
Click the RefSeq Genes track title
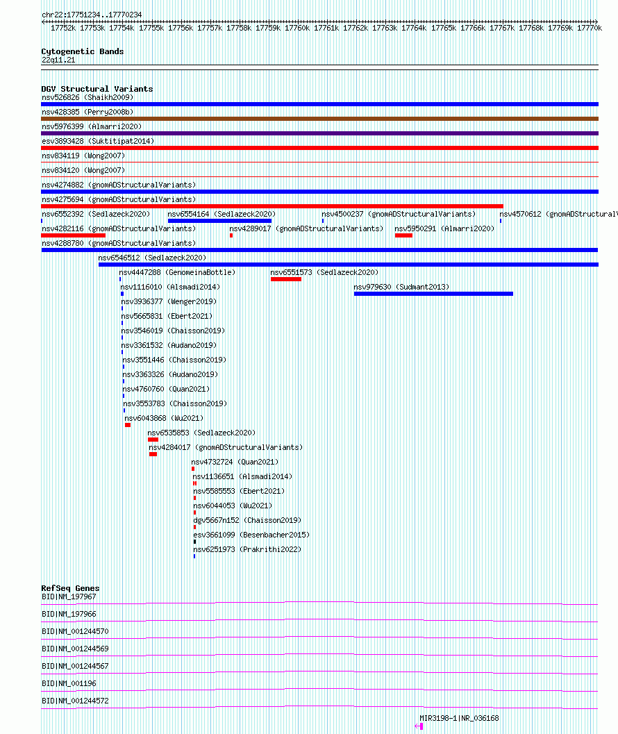pos(70,588)
